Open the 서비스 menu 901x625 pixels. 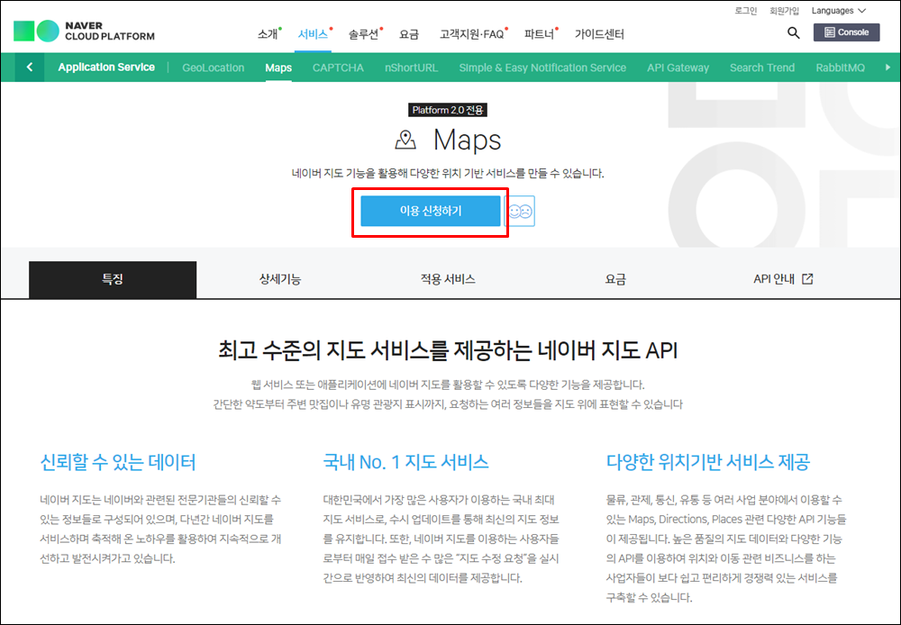coord(313,34)
